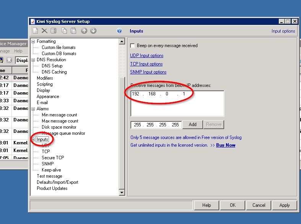
Task: Click the Add button
Action: point(192,124)
